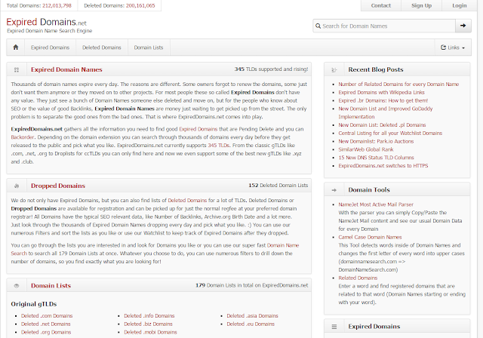Open New Domain List: Deleted .pl Domains post
Viewport: 483px width, 338px height.
[382, 125]
